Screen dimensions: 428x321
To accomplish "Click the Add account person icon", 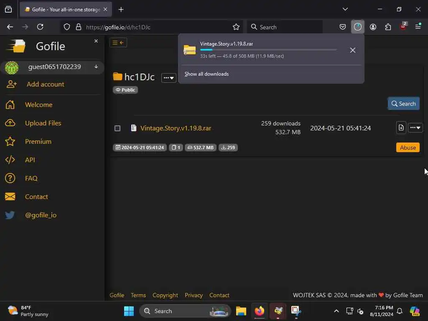I will tap(11, 84).
